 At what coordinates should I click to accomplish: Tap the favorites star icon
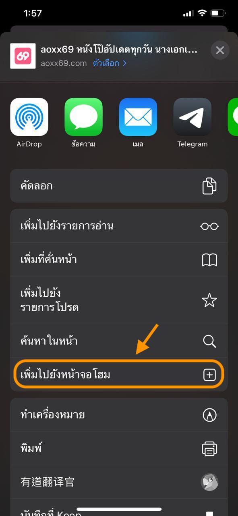click(209, 300)
